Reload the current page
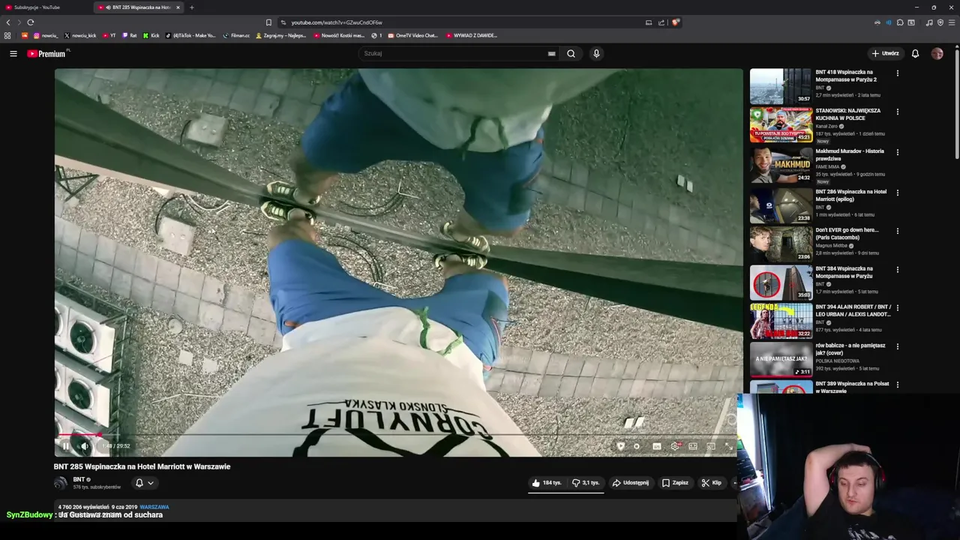Viewport: 960px width, 540px height. point(31,22)
